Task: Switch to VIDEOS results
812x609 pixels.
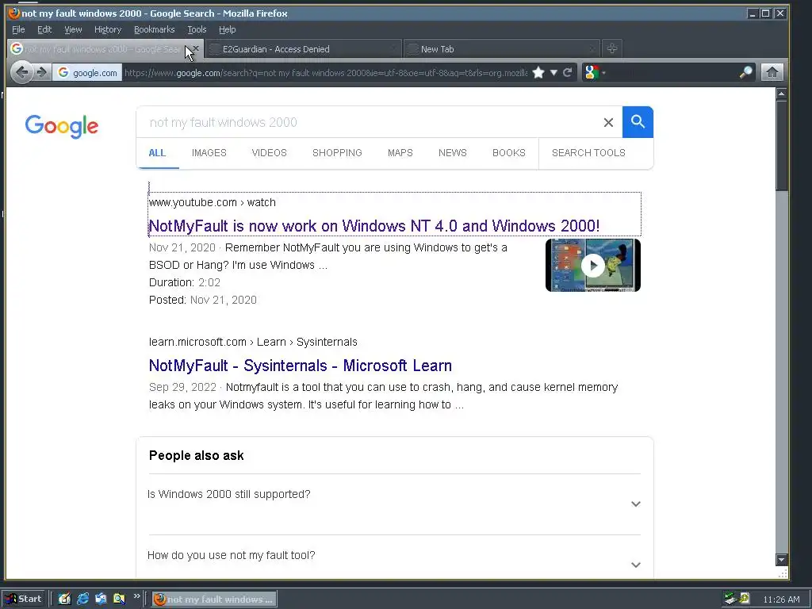Action: pos(270,153)
